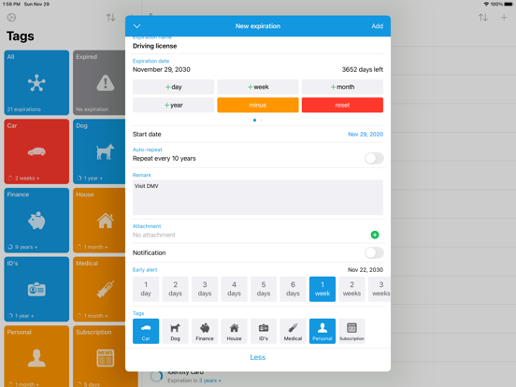Edit the Driving license name field
The width and height of the screenshot is (516, 387).
(258, 46)
